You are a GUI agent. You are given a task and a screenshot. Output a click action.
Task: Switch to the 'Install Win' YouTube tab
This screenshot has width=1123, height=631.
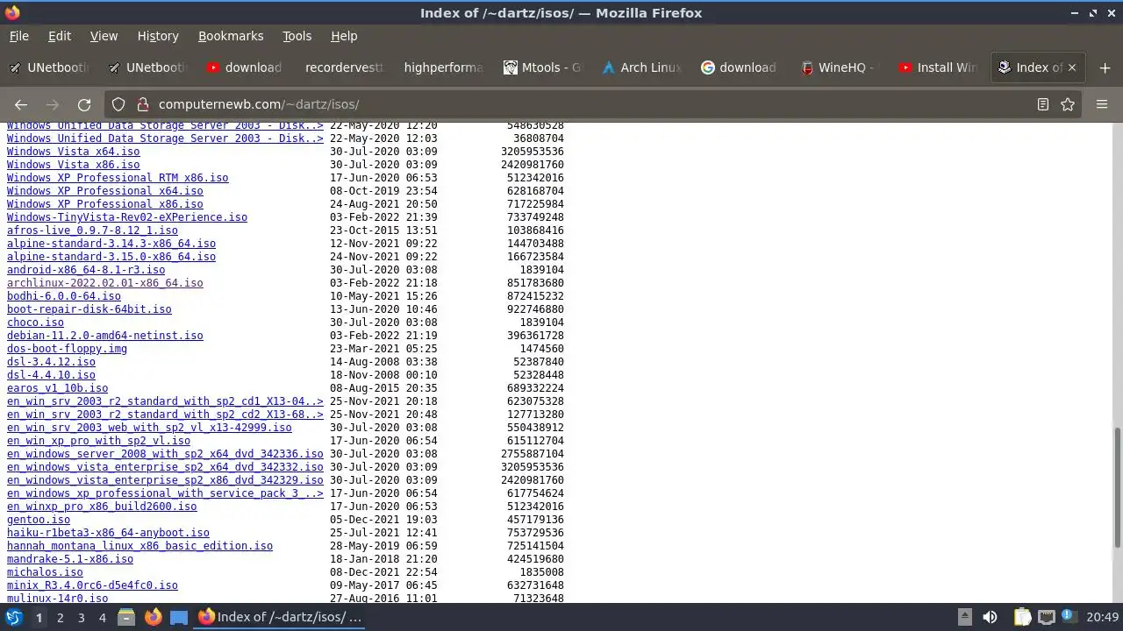(x=938, y=67)
